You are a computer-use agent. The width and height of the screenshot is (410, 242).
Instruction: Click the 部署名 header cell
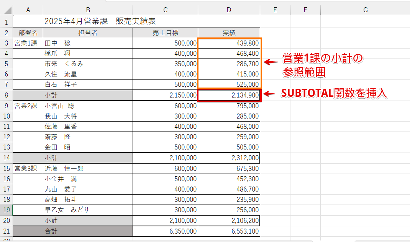[x=28, y=33]
